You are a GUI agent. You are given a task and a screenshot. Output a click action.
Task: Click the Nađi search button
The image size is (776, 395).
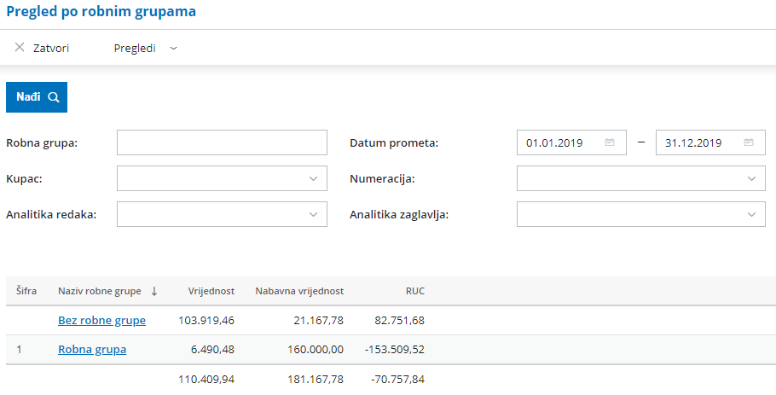click(x=37, y=97)
